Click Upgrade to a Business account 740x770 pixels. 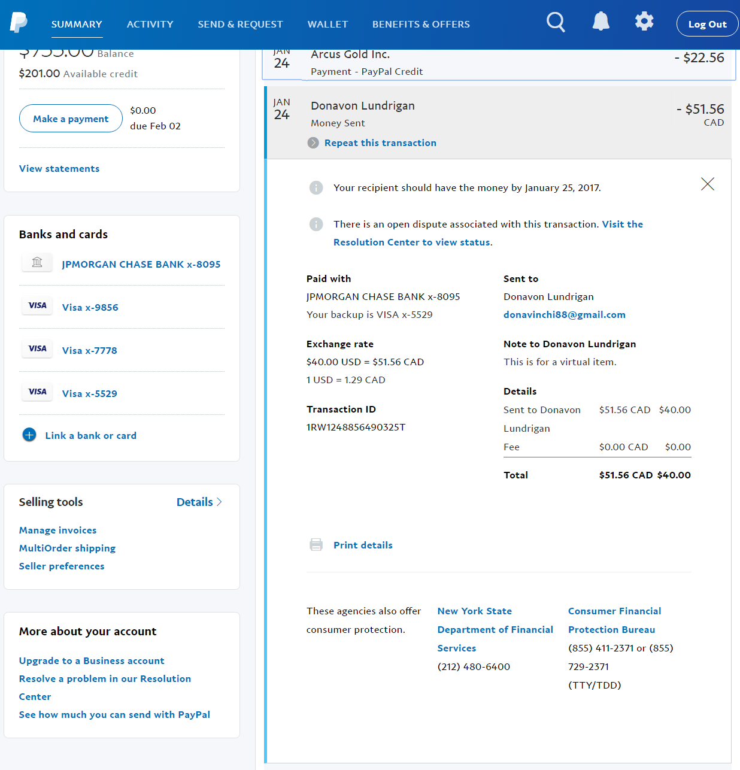point(92,660)
